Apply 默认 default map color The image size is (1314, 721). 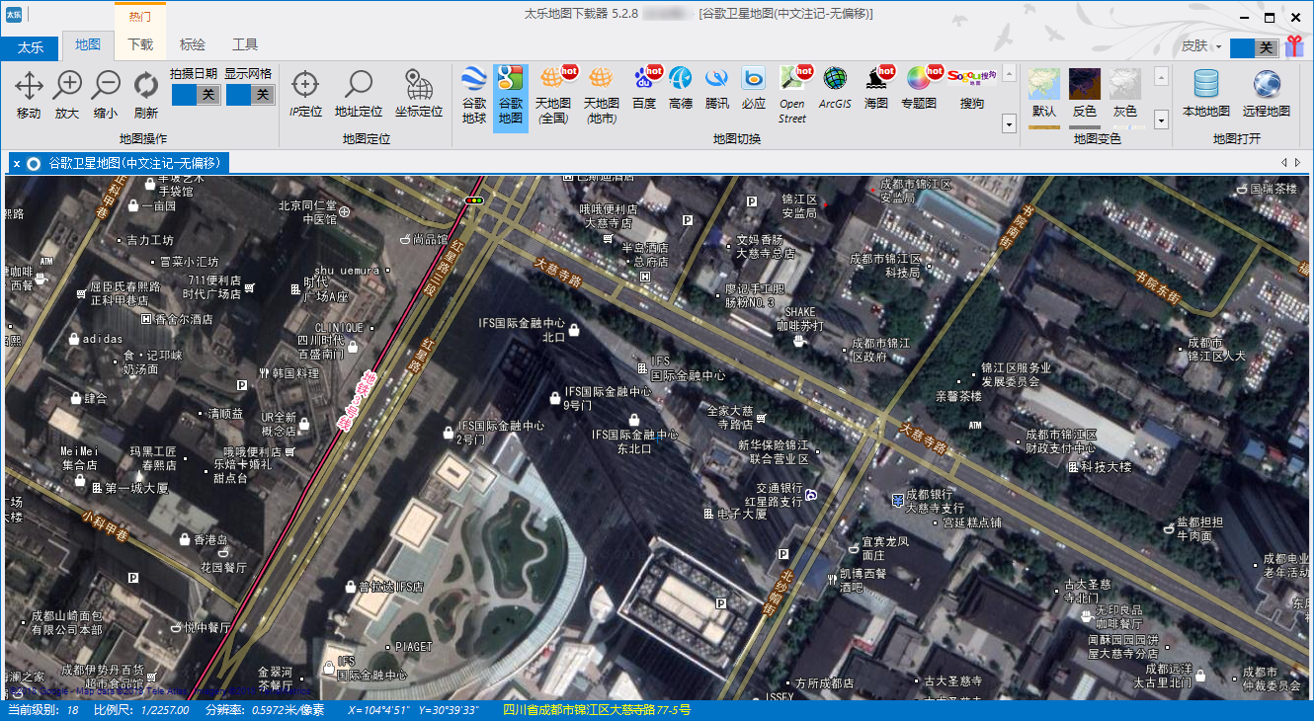tap(1044, 96)
